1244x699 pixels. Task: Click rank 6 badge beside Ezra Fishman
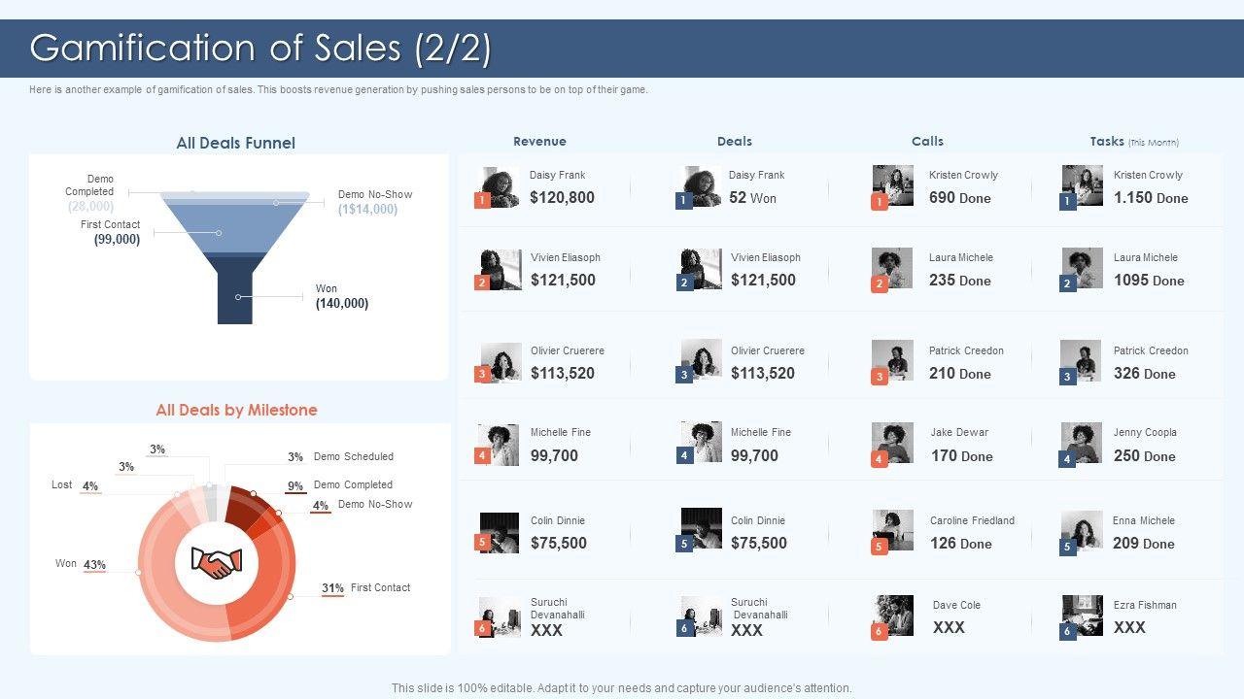(1067, 631)
